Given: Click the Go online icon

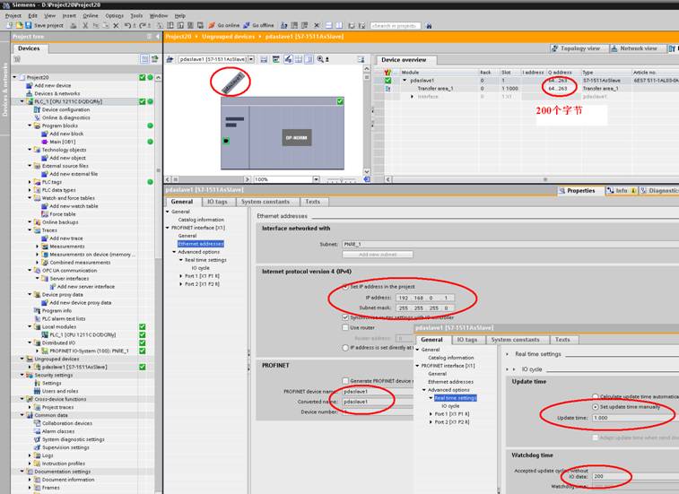Looking at the screenshot, I should click(x=212, y=25).
